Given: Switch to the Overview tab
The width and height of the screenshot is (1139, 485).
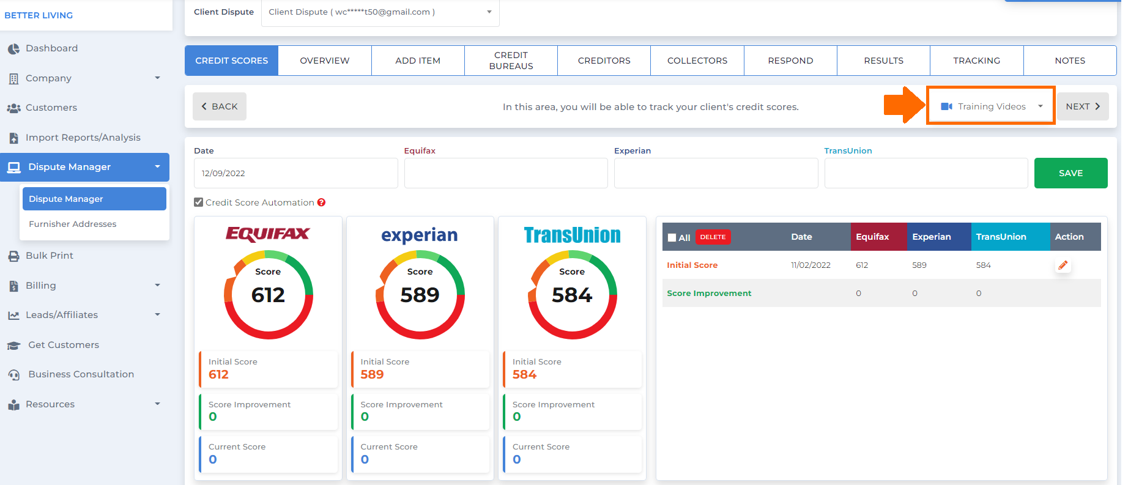Looking at the screenshot, I should click(x=325, y=61).
